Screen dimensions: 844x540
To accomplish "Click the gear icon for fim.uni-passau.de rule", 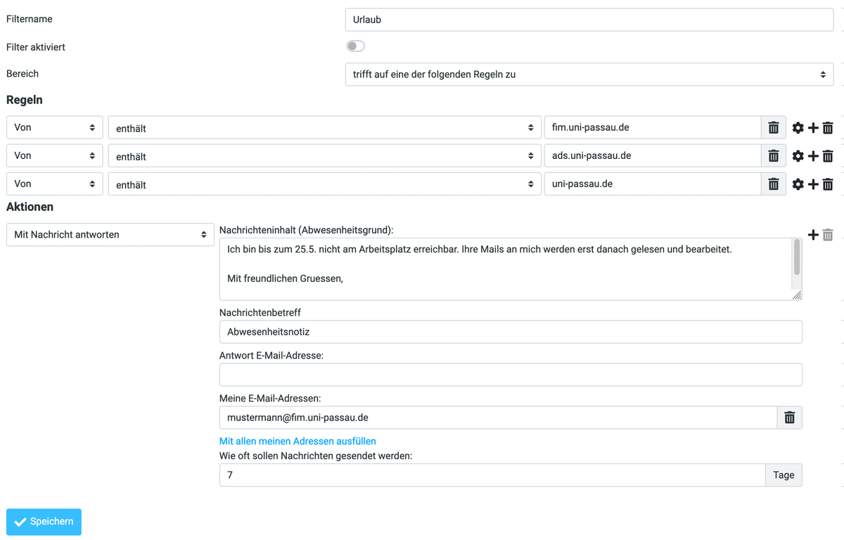I will 798,128.
